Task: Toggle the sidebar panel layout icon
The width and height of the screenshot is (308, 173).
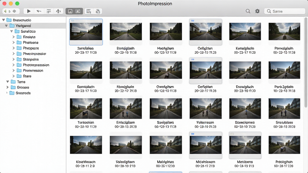Action: [x=89, y=11]
